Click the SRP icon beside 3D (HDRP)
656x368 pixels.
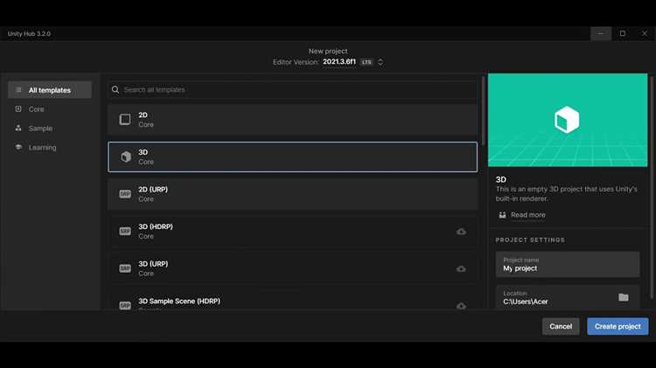[125, 232]
